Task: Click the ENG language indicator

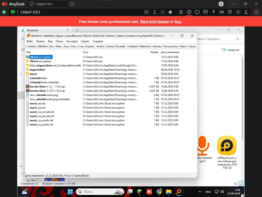Action: (x=208, y=192)
